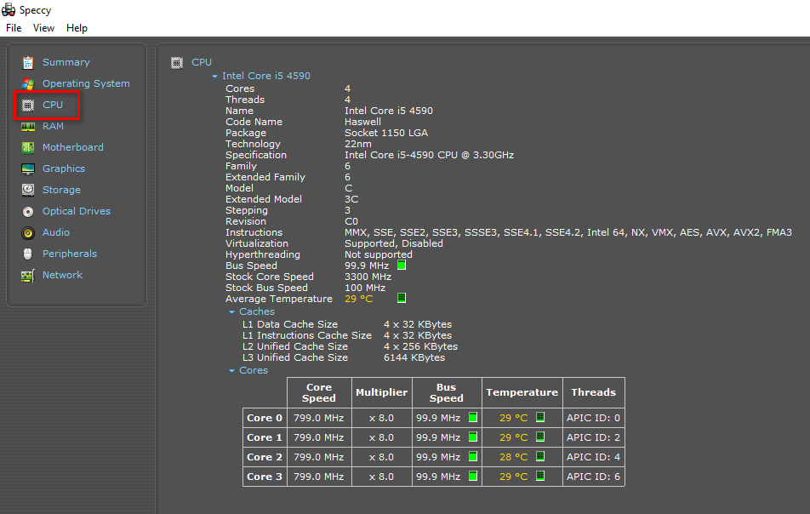
Task: Collapse the Cores section
Action: pos(231,371)
